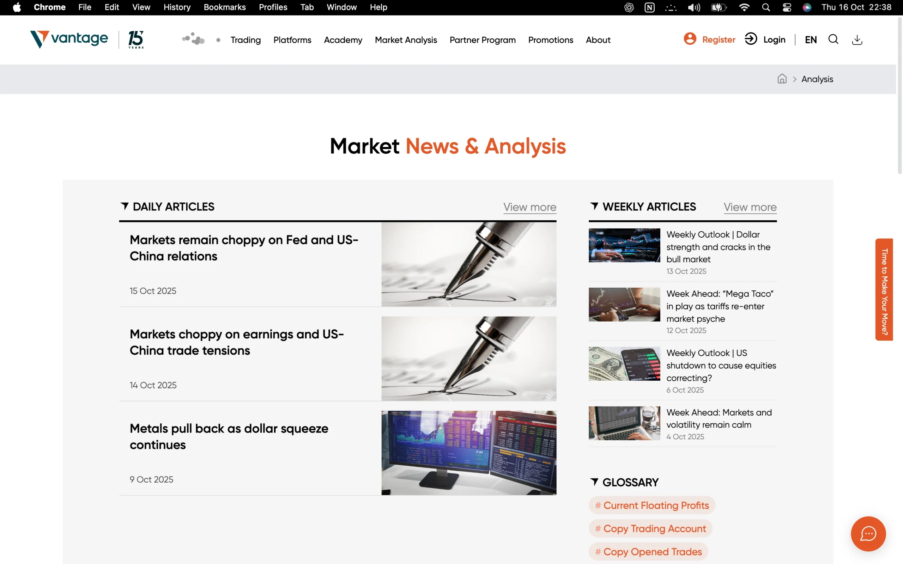Select the Current Floating Profits glossary tag

pos(652,505)
